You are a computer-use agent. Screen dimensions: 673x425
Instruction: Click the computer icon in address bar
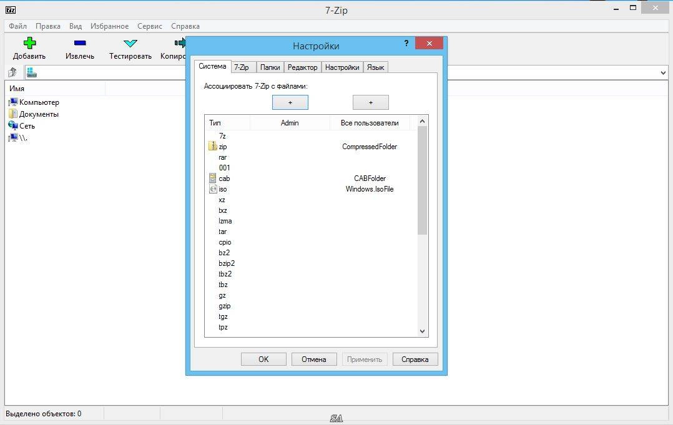(x=32, y=72)
